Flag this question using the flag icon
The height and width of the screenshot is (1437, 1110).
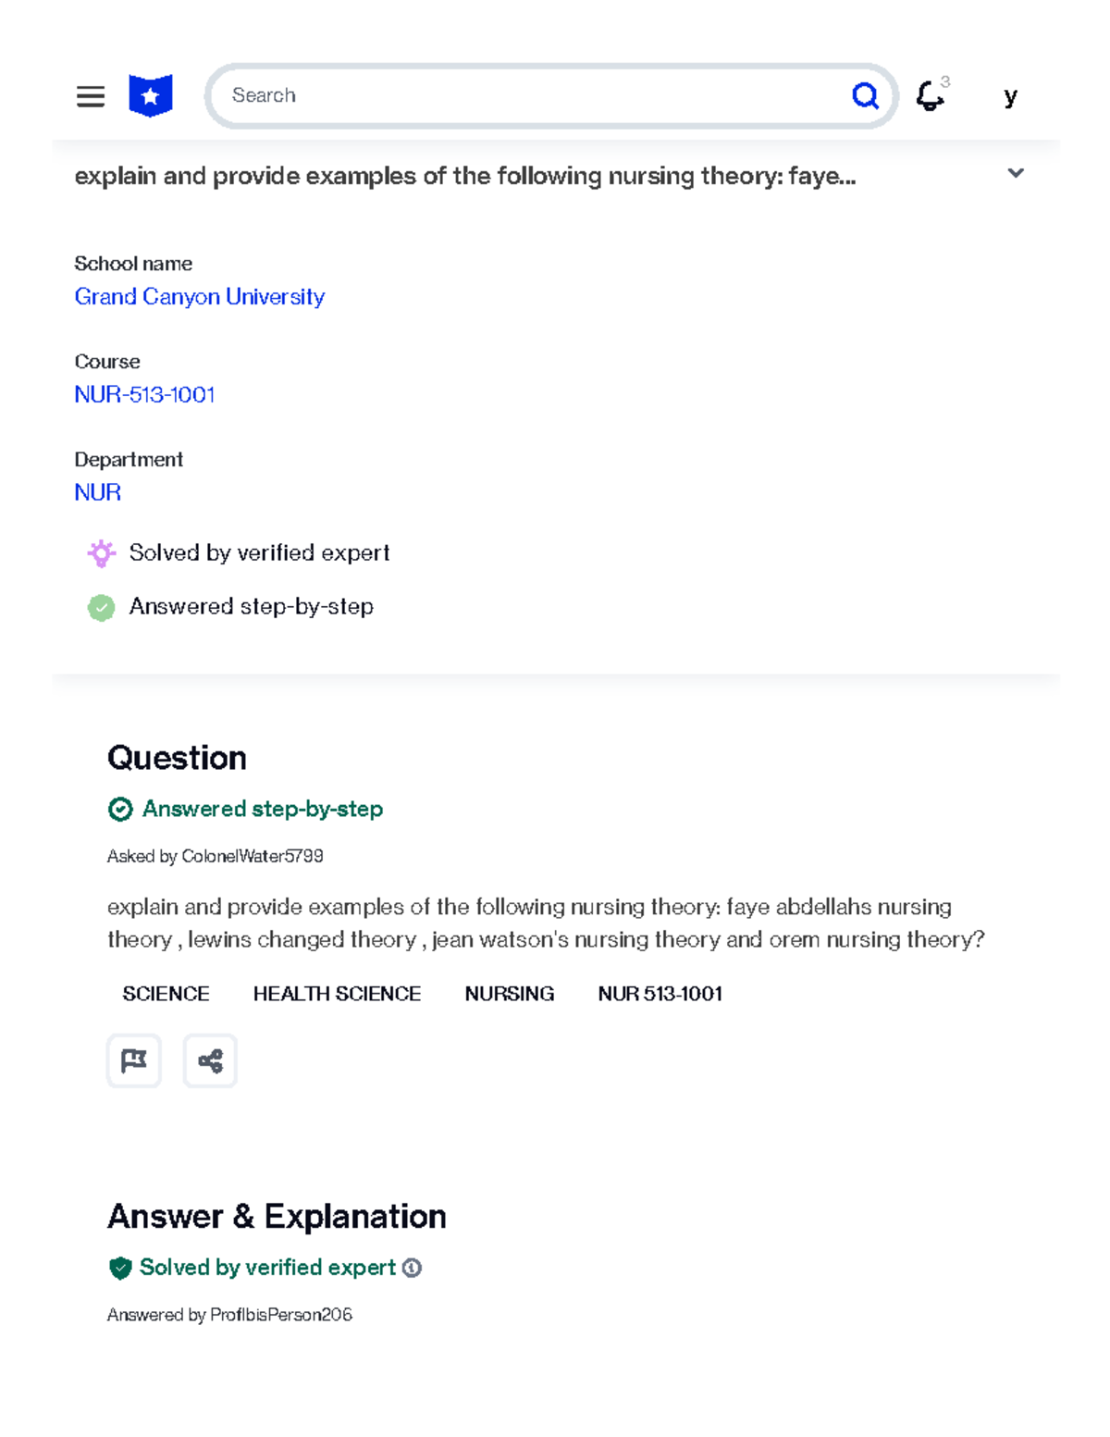coord(134,1060)
